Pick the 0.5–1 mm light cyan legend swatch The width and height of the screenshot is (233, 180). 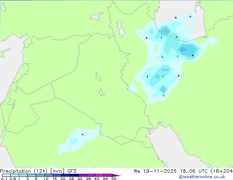[x=15, y=175]
